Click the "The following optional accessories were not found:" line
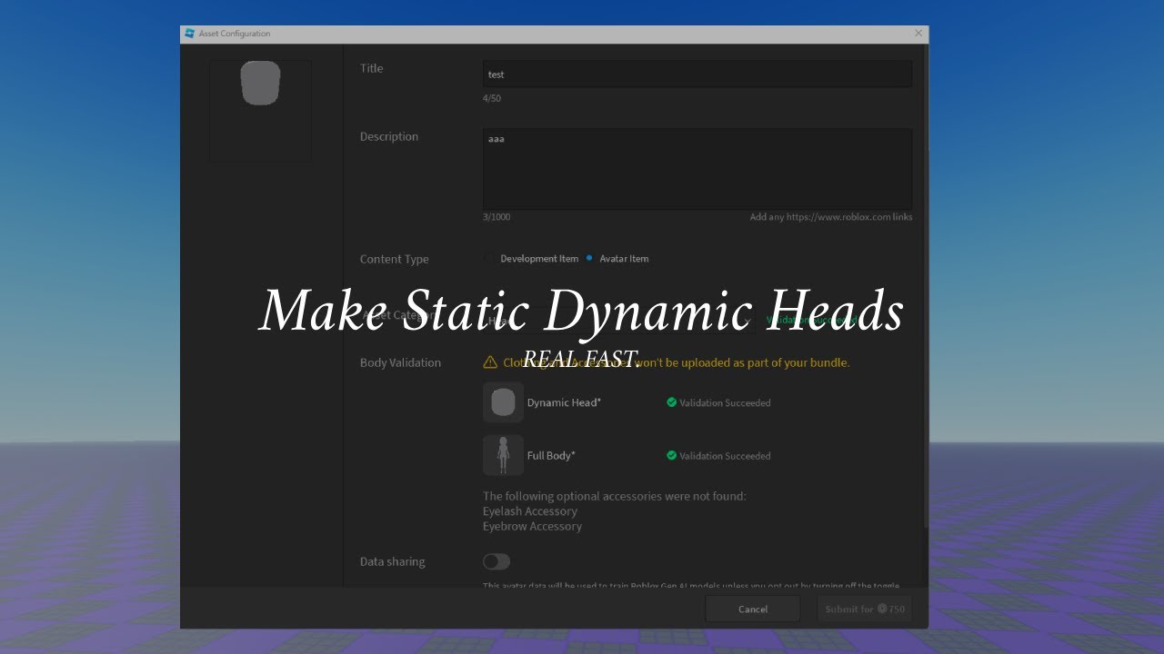 (615, 496)
